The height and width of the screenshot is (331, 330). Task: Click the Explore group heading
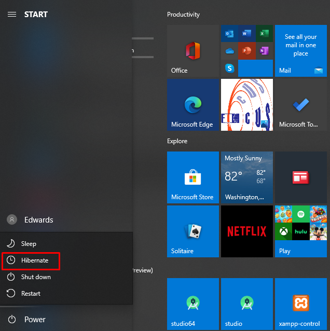(x=177, y=141)
